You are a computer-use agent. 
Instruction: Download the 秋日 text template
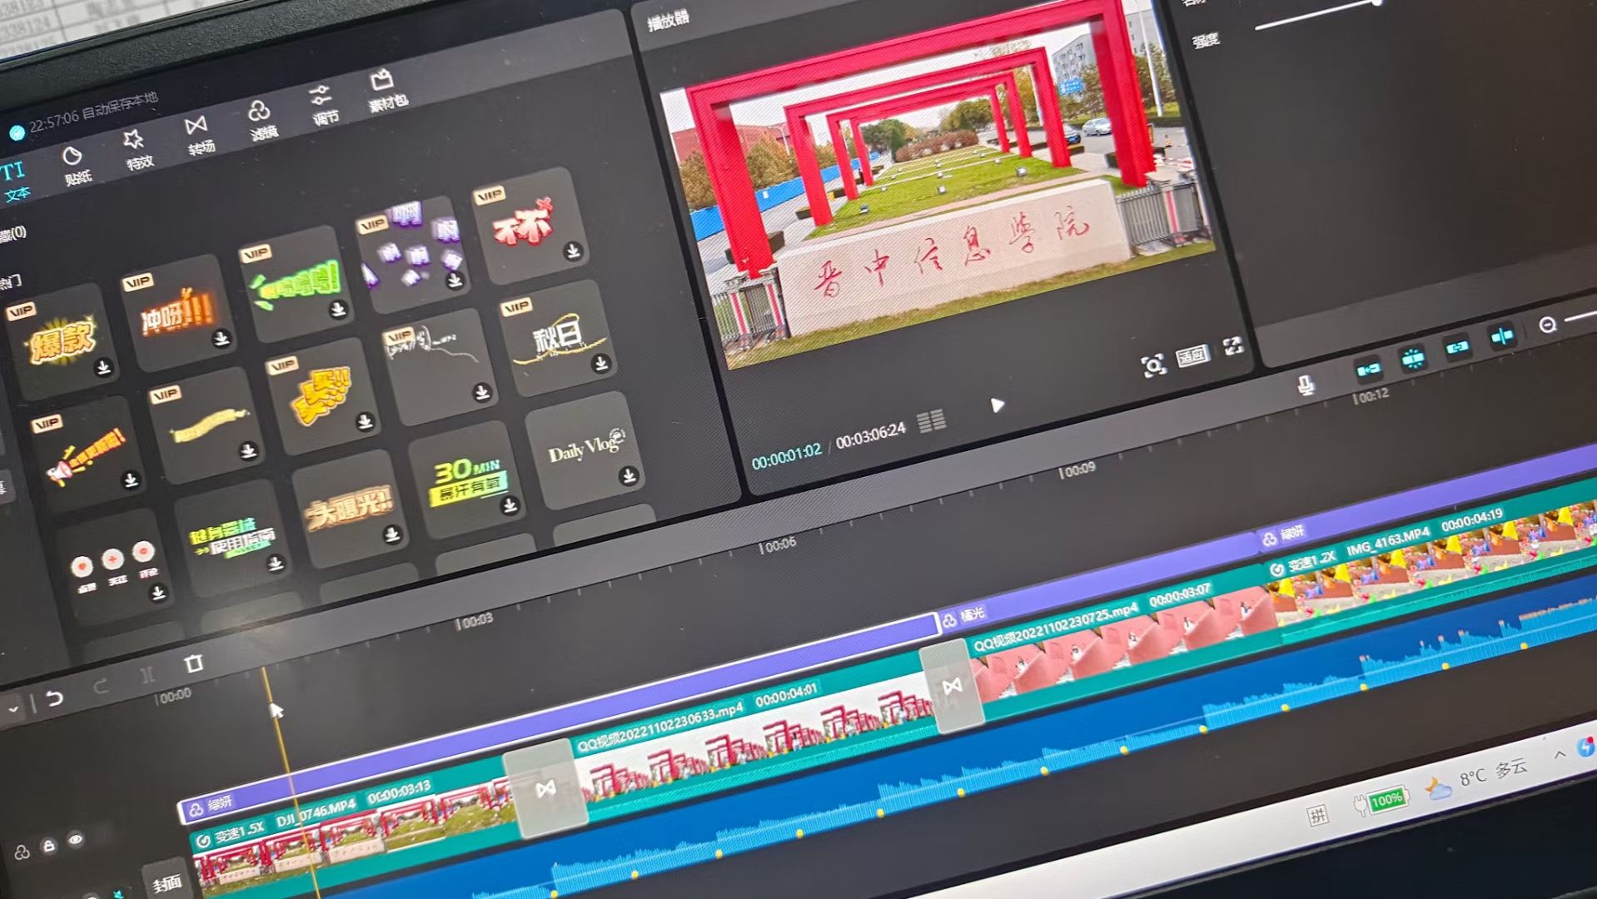click(x=600, y=363)
